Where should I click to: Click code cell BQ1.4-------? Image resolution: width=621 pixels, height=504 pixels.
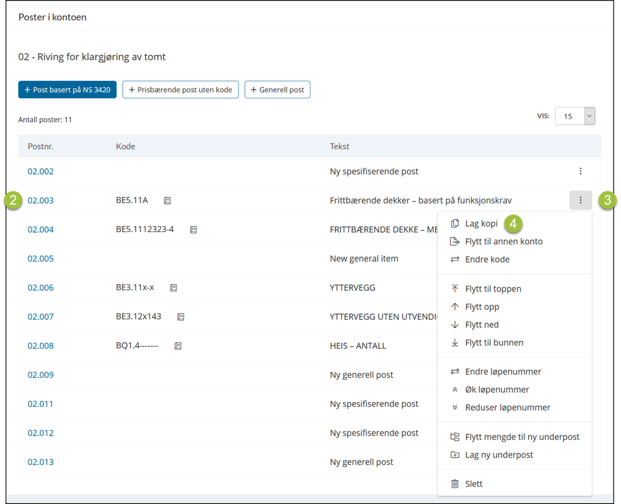pos(137,346)
